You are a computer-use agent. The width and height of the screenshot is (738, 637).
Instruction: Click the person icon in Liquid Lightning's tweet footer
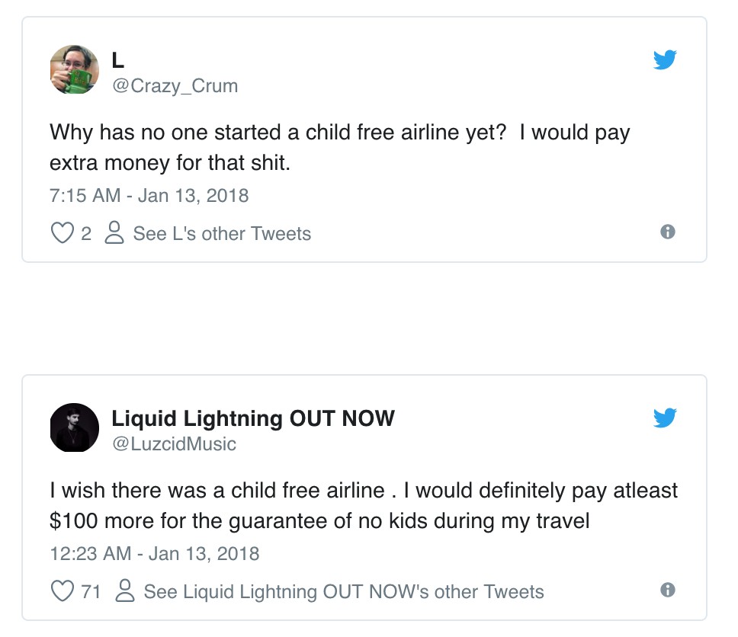124,591
